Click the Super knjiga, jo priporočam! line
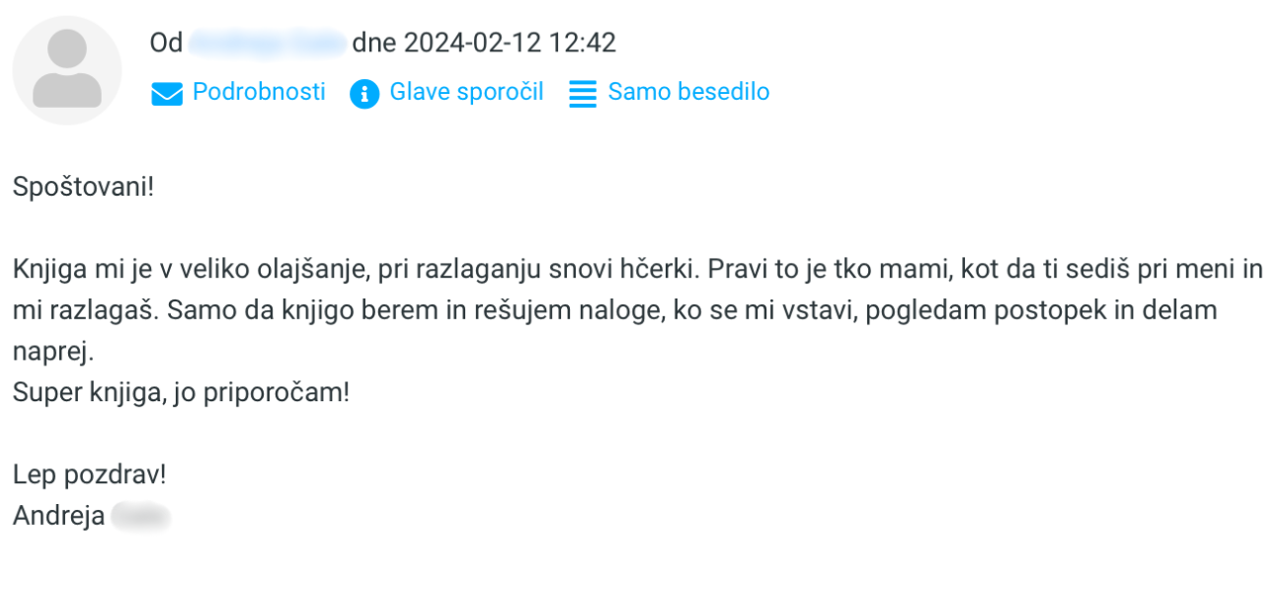The height and width of the screenshot is (593, 1284). click(181, 392)
